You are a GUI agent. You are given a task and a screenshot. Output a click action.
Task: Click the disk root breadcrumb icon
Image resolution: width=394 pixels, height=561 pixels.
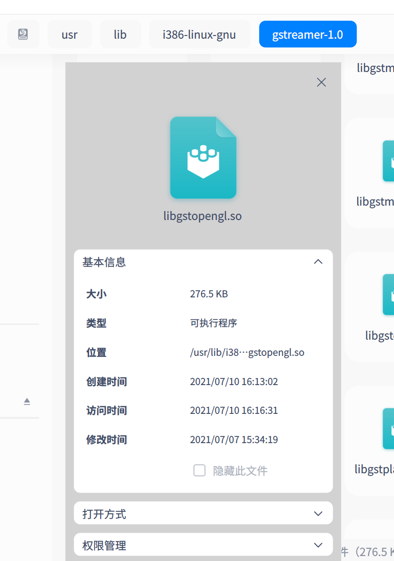pyautogui.click(x=23, y=34)
